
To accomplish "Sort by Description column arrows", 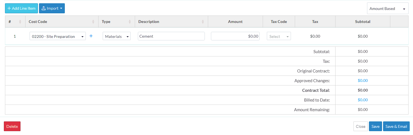I will [x=203, y=22].
